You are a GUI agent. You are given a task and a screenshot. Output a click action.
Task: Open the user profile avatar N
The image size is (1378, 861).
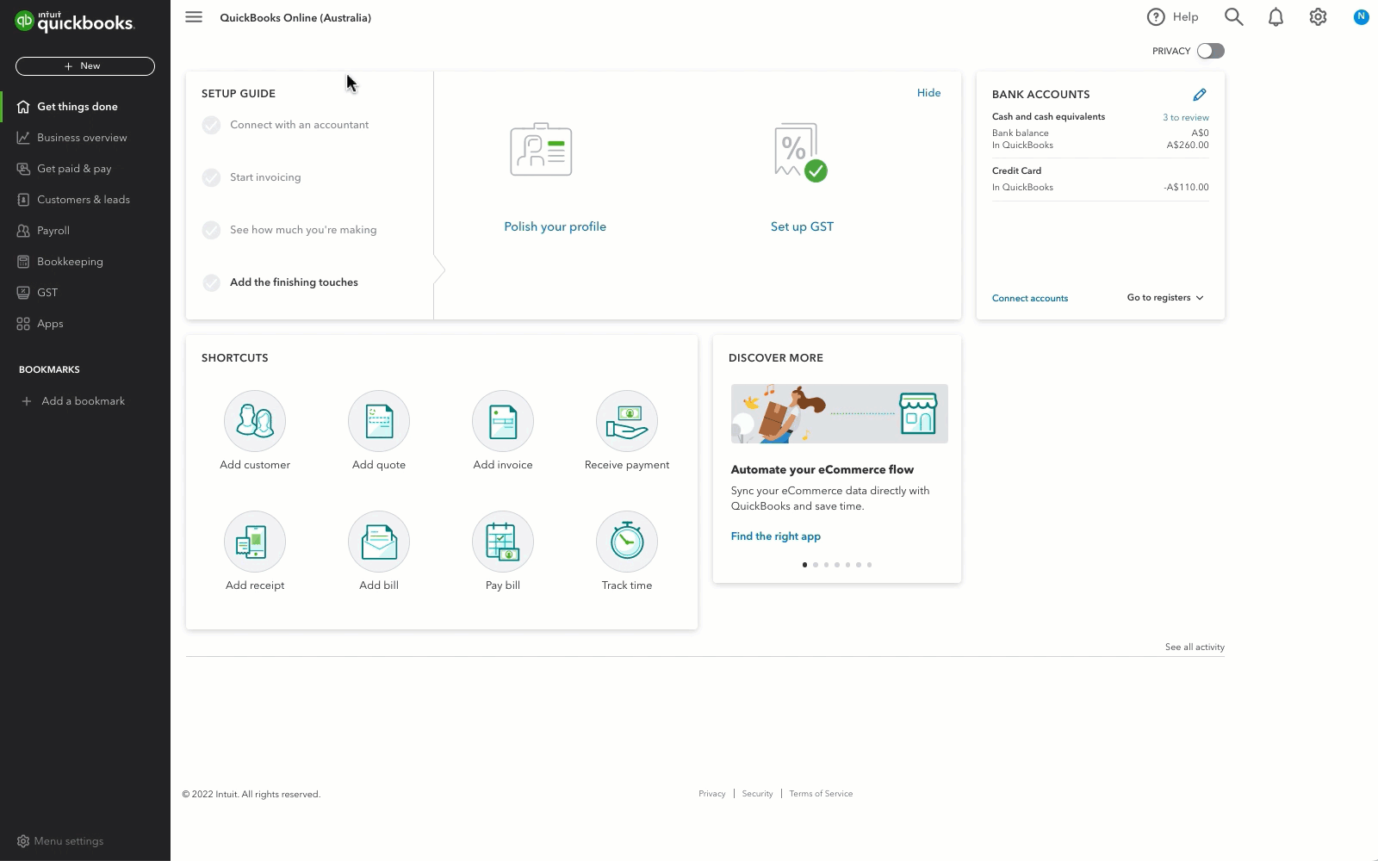pos(1361,16)
